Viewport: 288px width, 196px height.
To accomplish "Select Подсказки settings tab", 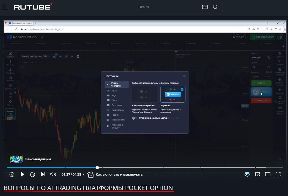I will [x=116, y=105].
